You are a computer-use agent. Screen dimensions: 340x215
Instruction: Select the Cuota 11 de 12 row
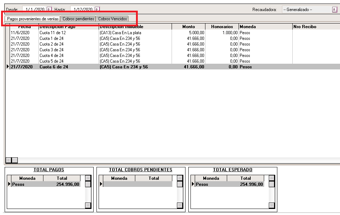[x=53, y=33]
